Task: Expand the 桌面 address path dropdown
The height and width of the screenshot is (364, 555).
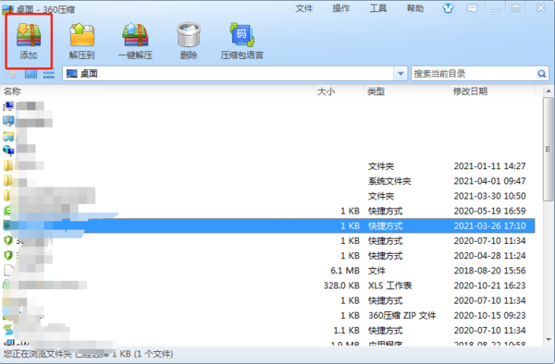Action: [x=401, y=74]
